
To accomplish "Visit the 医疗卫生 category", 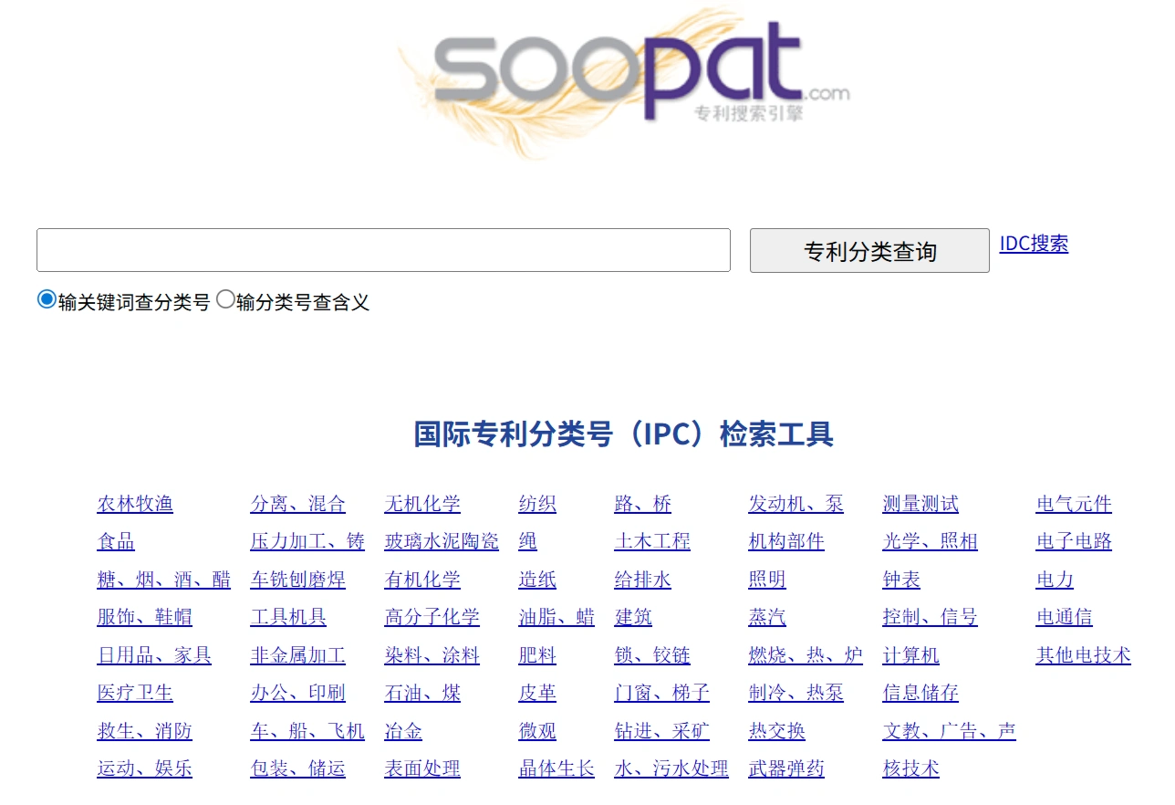I will coord(135,693).
